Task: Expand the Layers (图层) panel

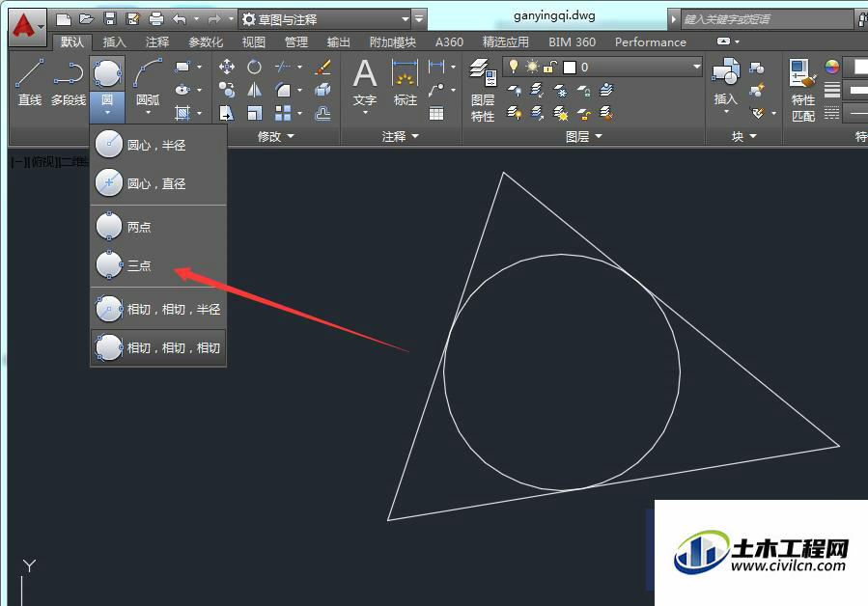Action: pyautogui.click(x=583, y=136)
